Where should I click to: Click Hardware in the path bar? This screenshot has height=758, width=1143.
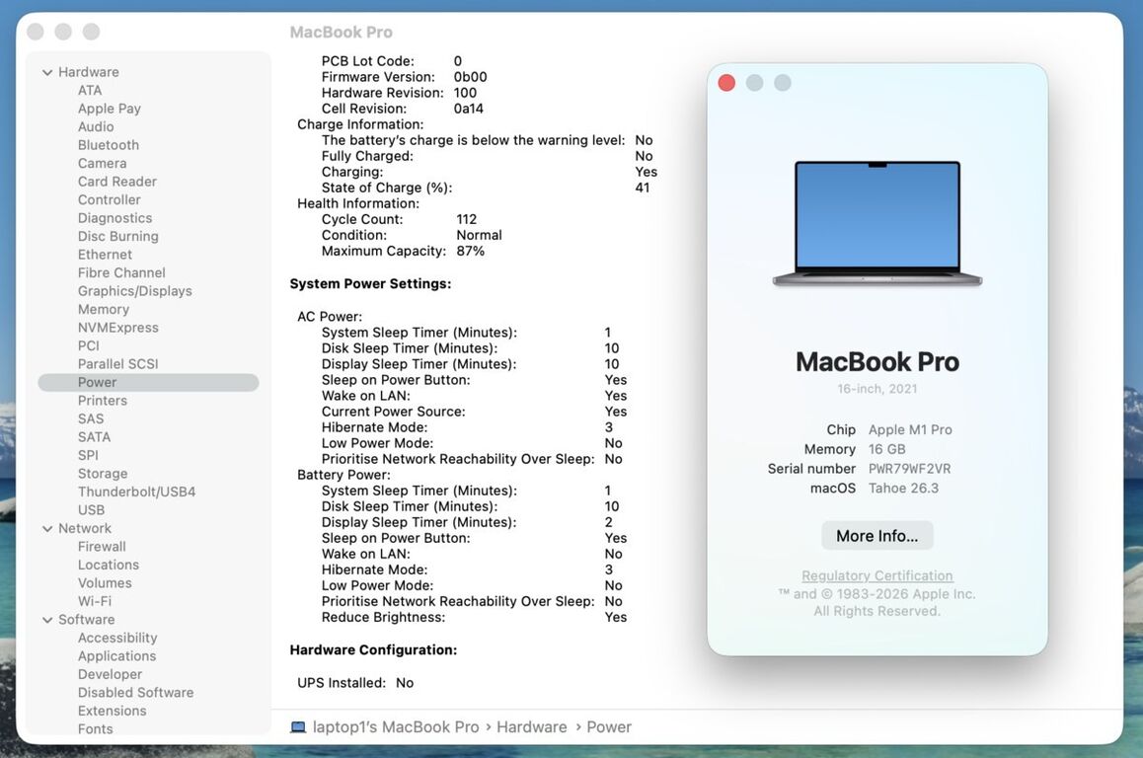click(x=531, y=726)
